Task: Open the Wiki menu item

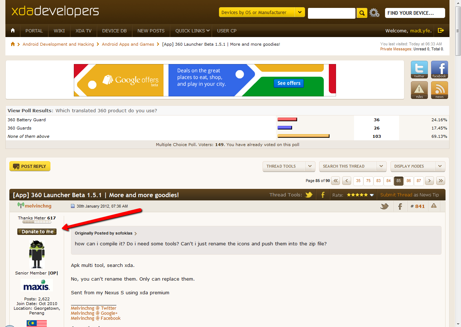Action: (59, 31)
